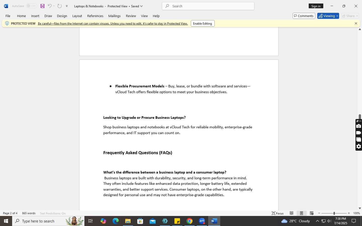The height and width of the screenshot is (226, 362).
Task: Open the notifications center icon
Action: click(x=354, y=221)
